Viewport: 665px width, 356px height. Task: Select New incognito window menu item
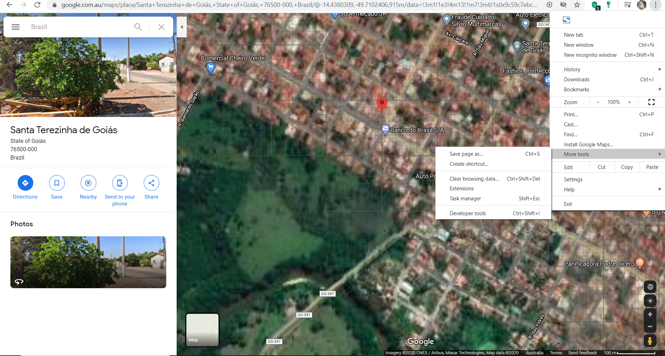coord(607,55)
